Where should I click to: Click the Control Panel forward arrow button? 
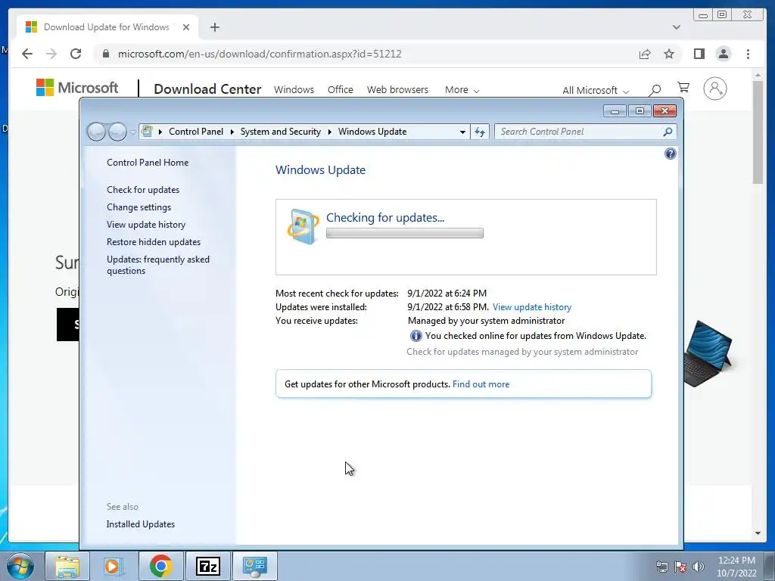click(117, 132)
